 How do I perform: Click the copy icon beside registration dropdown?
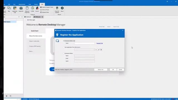(x=101, y=50)
